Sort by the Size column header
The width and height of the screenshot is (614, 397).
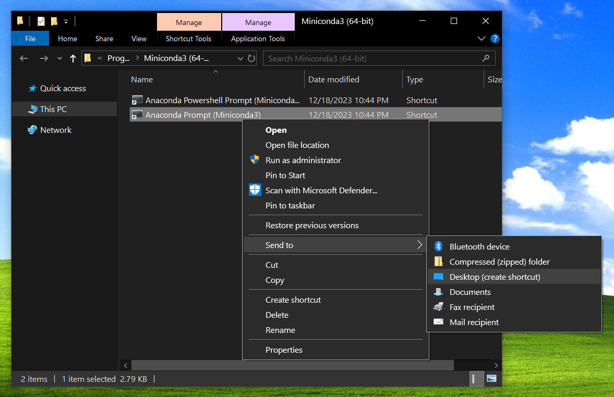click(493, 79)
